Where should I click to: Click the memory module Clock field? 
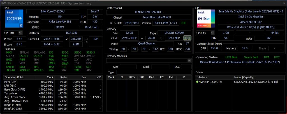pos(160,67)
